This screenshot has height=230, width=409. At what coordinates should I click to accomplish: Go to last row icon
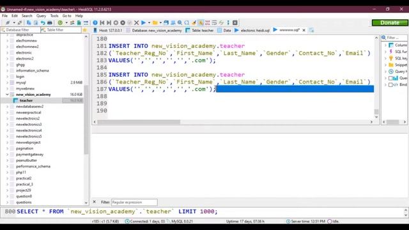(109, 23)
